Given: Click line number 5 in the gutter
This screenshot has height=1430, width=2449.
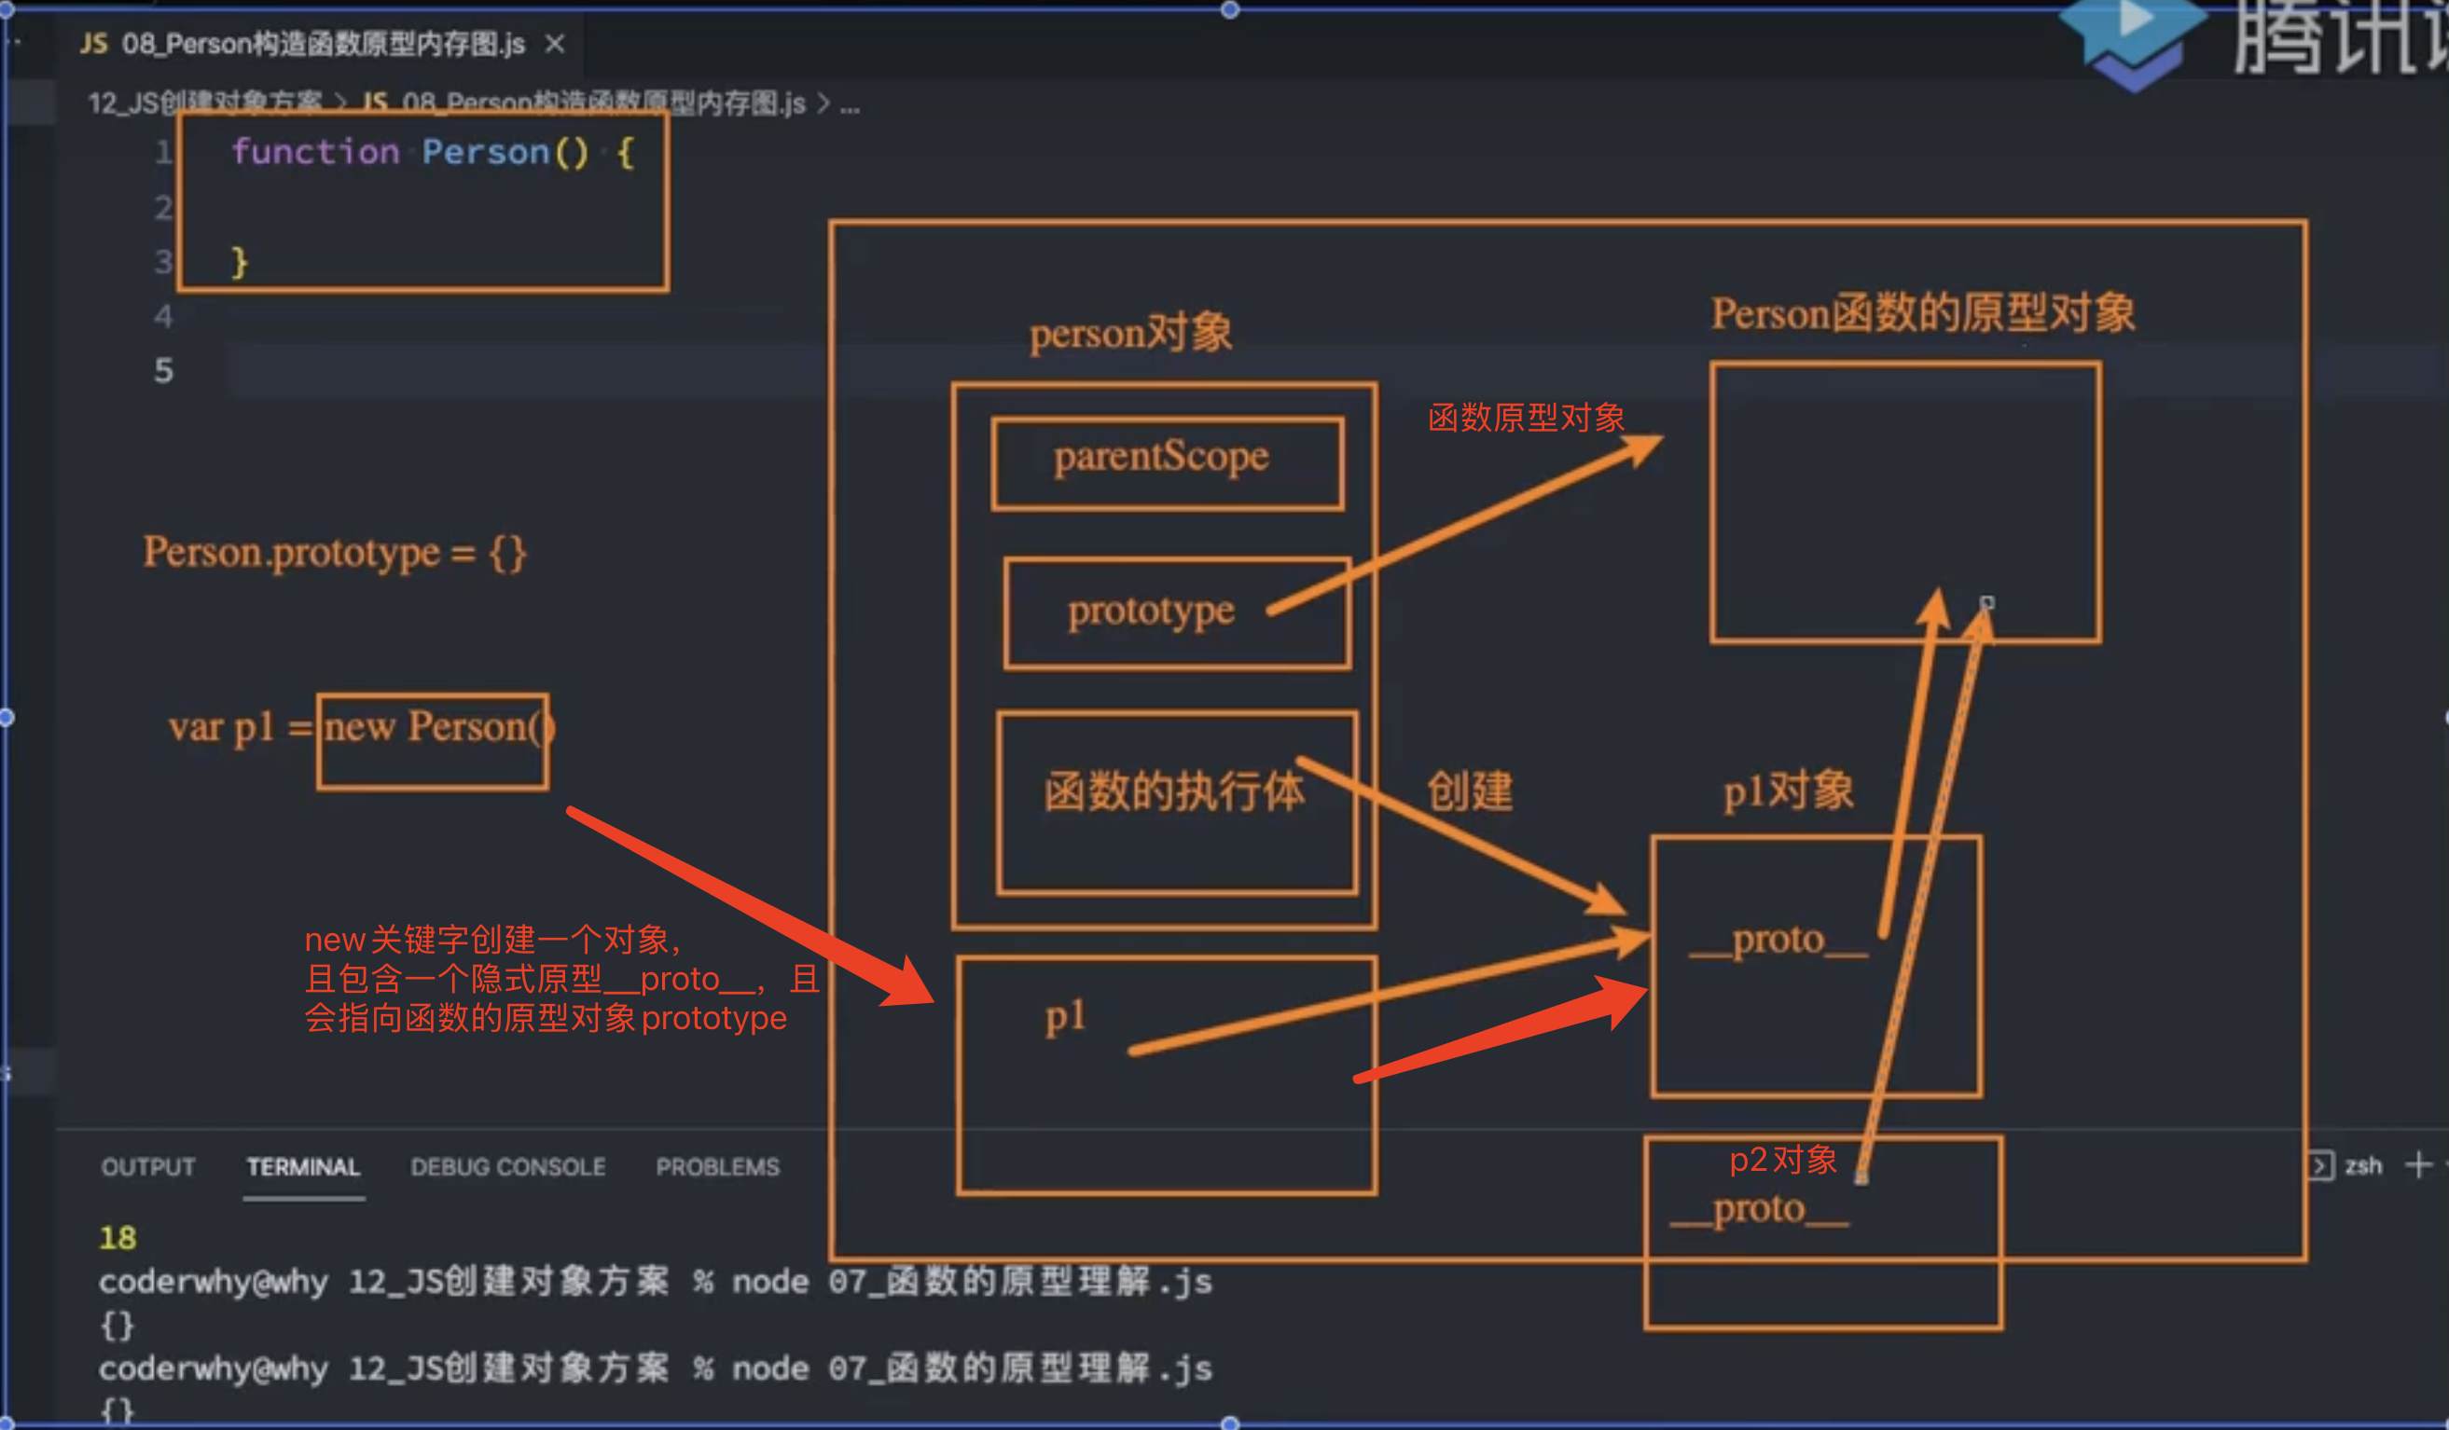Looking at the screenshot, I should coord(163,370).
